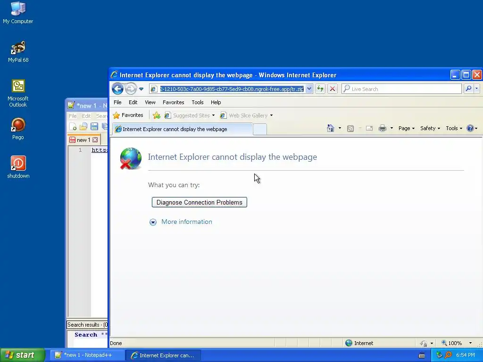Switch to Notepad++ via taskbar button

87,355
